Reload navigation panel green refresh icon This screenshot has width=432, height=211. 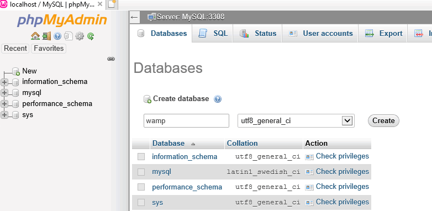[91, 36]
